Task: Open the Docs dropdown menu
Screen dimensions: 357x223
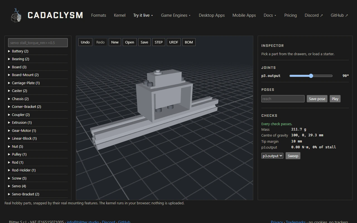Action: point(270,15)
